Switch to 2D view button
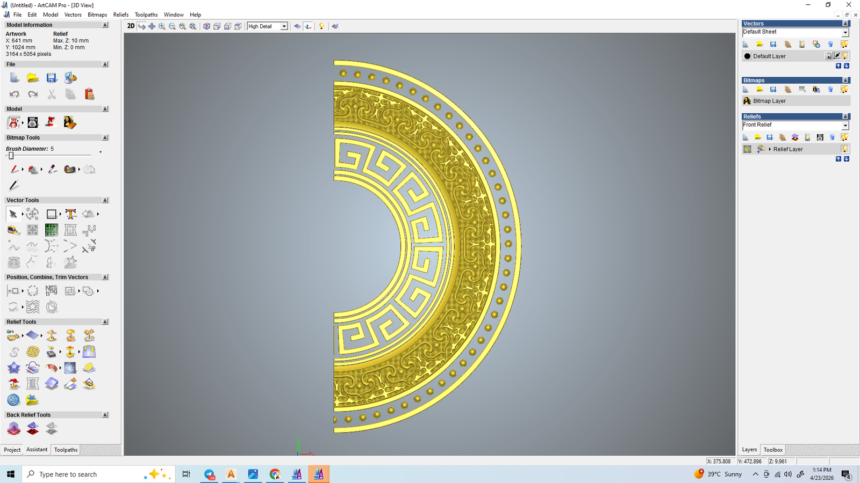Image resolution: width=860 pixels, height=483 pixels. click(131, 26)
